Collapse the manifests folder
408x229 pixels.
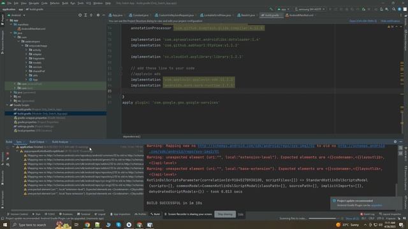(x=11, y=24)
